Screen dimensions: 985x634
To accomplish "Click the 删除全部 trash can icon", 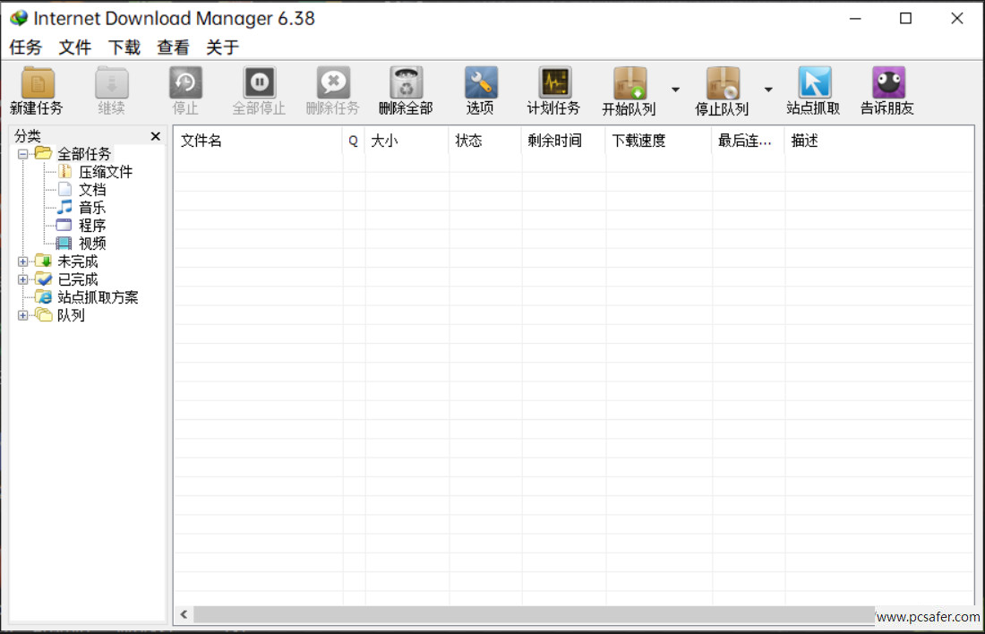I will [x=406, y=83].
